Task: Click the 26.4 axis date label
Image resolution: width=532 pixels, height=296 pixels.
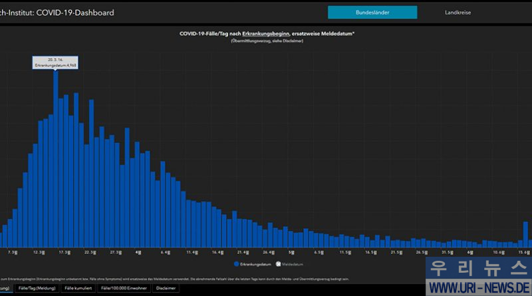Action: 269,253
